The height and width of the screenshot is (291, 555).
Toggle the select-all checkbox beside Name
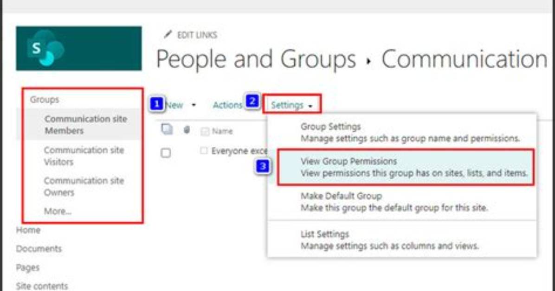tap(205, 132)
